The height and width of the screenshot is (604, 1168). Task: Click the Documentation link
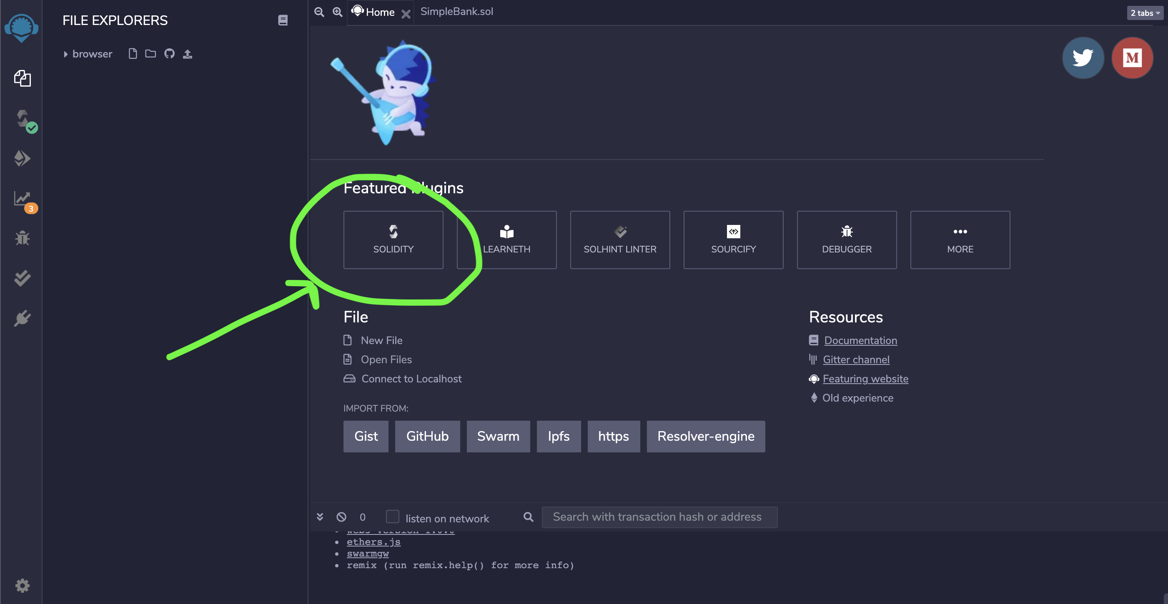pyautogui.click(x=860, y=340)
